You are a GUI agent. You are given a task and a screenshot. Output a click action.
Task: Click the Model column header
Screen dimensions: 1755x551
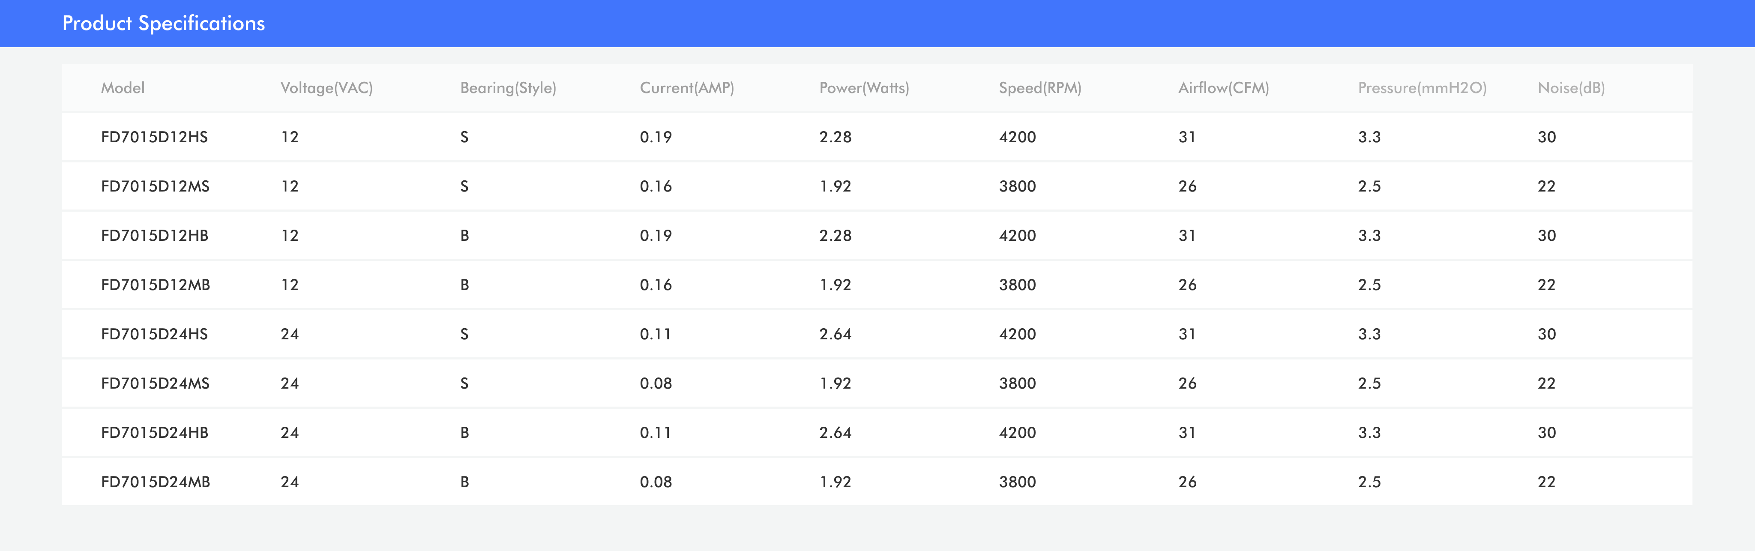pyautogui.click(x=123, y=88)
